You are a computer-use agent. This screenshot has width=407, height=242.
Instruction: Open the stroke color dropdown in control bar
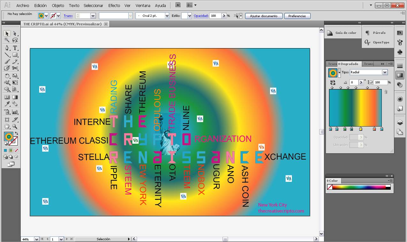(59, 16)
